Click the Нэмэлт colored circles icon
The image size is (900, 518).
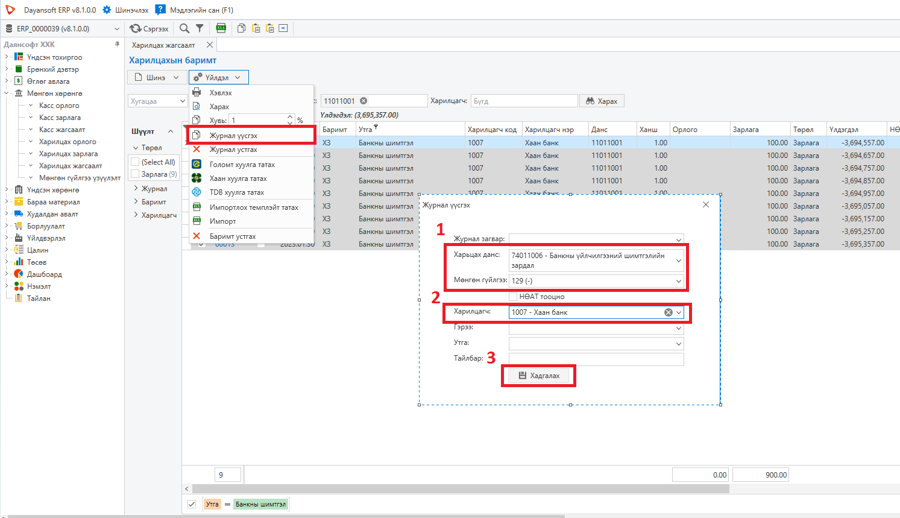coord(19,286)
